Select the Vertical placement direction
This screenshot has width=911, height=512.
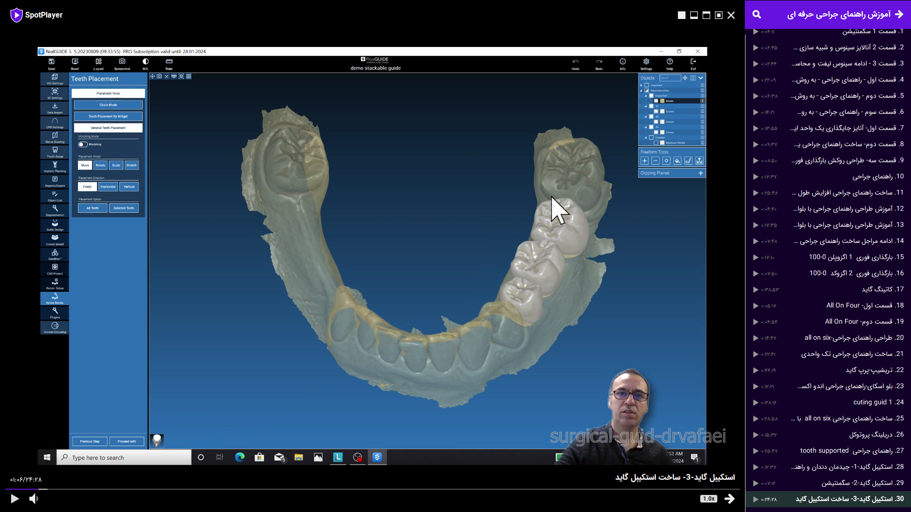(x=129, y=186)
